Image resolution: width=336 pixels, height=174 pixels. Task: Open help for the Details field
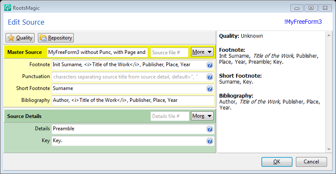click(210, 129)
